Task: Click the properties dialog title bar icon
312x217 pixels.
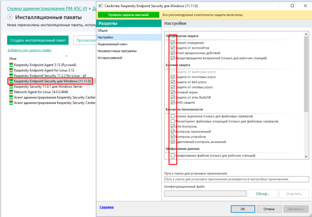Action: point(101,6)
